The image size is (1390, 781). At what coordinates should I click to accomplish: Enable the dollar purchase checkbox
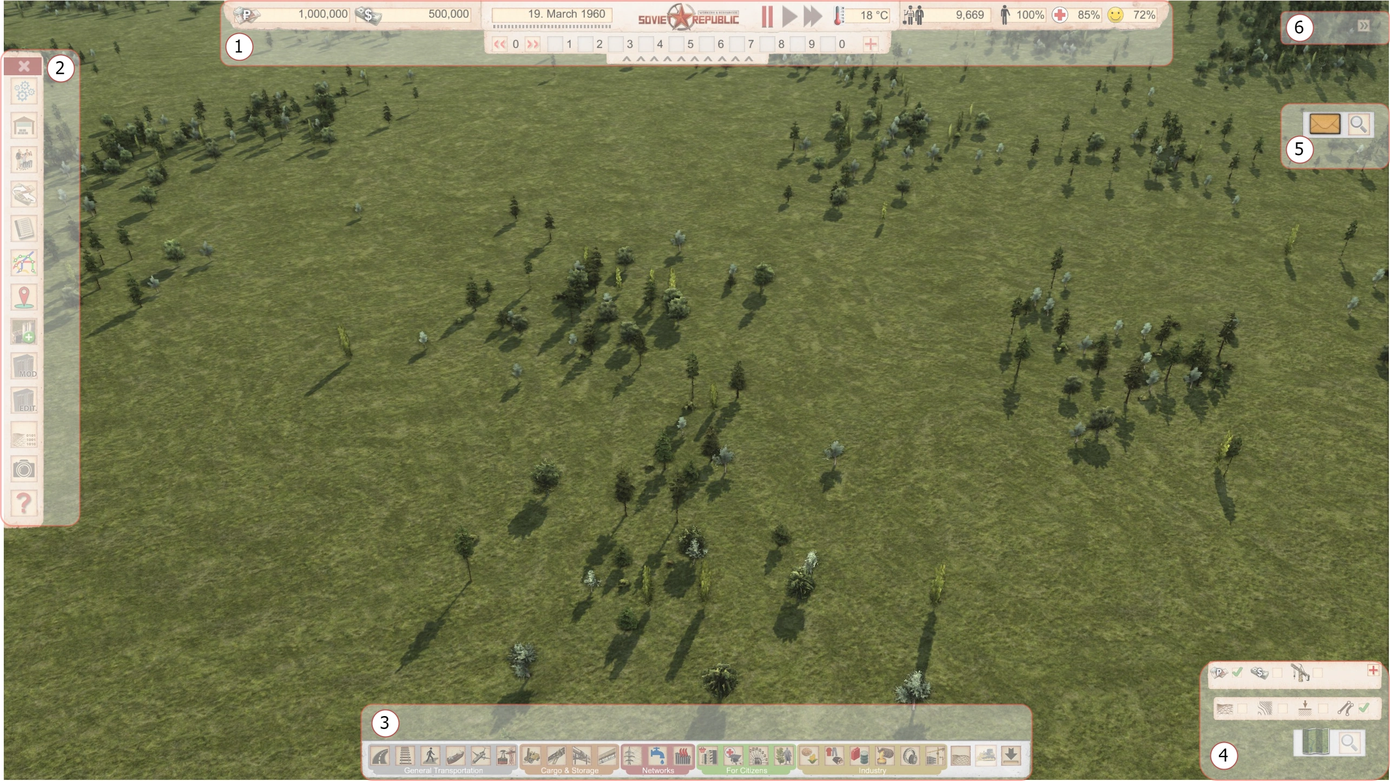(1277, 672)
